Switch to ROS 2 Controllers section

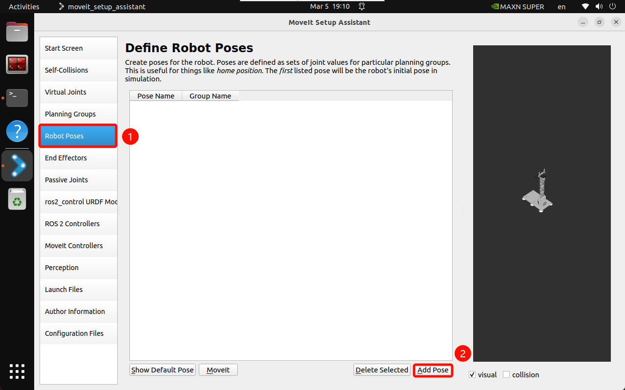(79, 224)
